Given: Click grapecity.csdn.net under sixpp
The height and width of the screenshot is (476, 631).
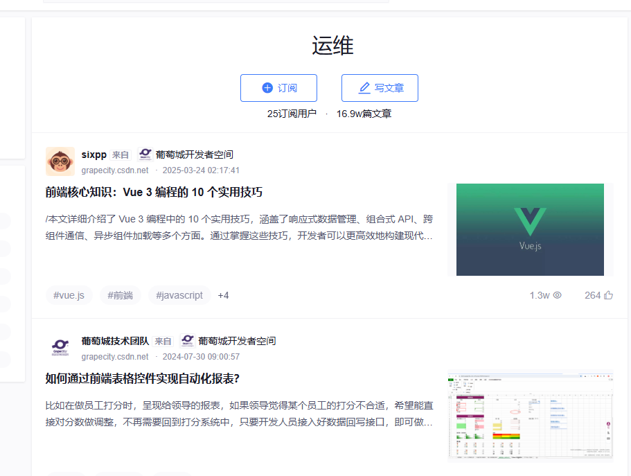Looking at the screenshot, I should [115, 170].
